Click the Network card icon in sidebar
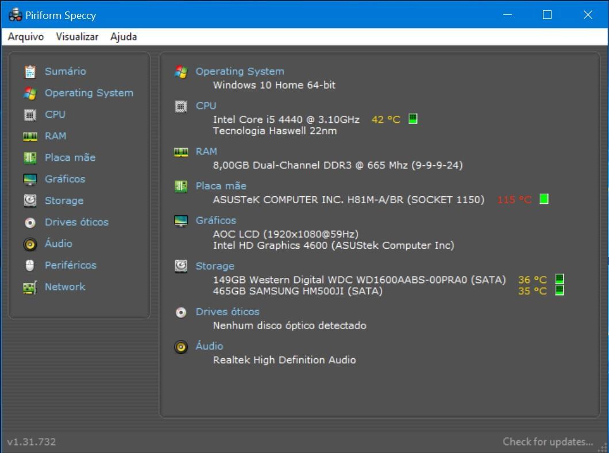 tap(30, 287)
